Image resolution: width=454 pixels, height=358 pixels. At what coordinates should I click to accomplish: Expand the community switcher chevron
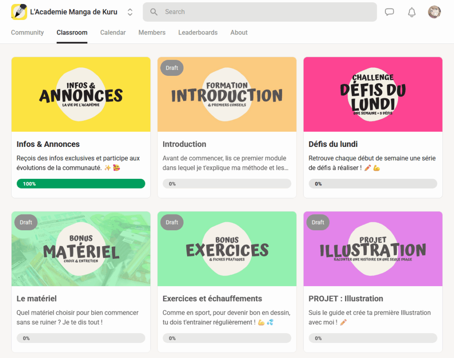tap(130, 12)
